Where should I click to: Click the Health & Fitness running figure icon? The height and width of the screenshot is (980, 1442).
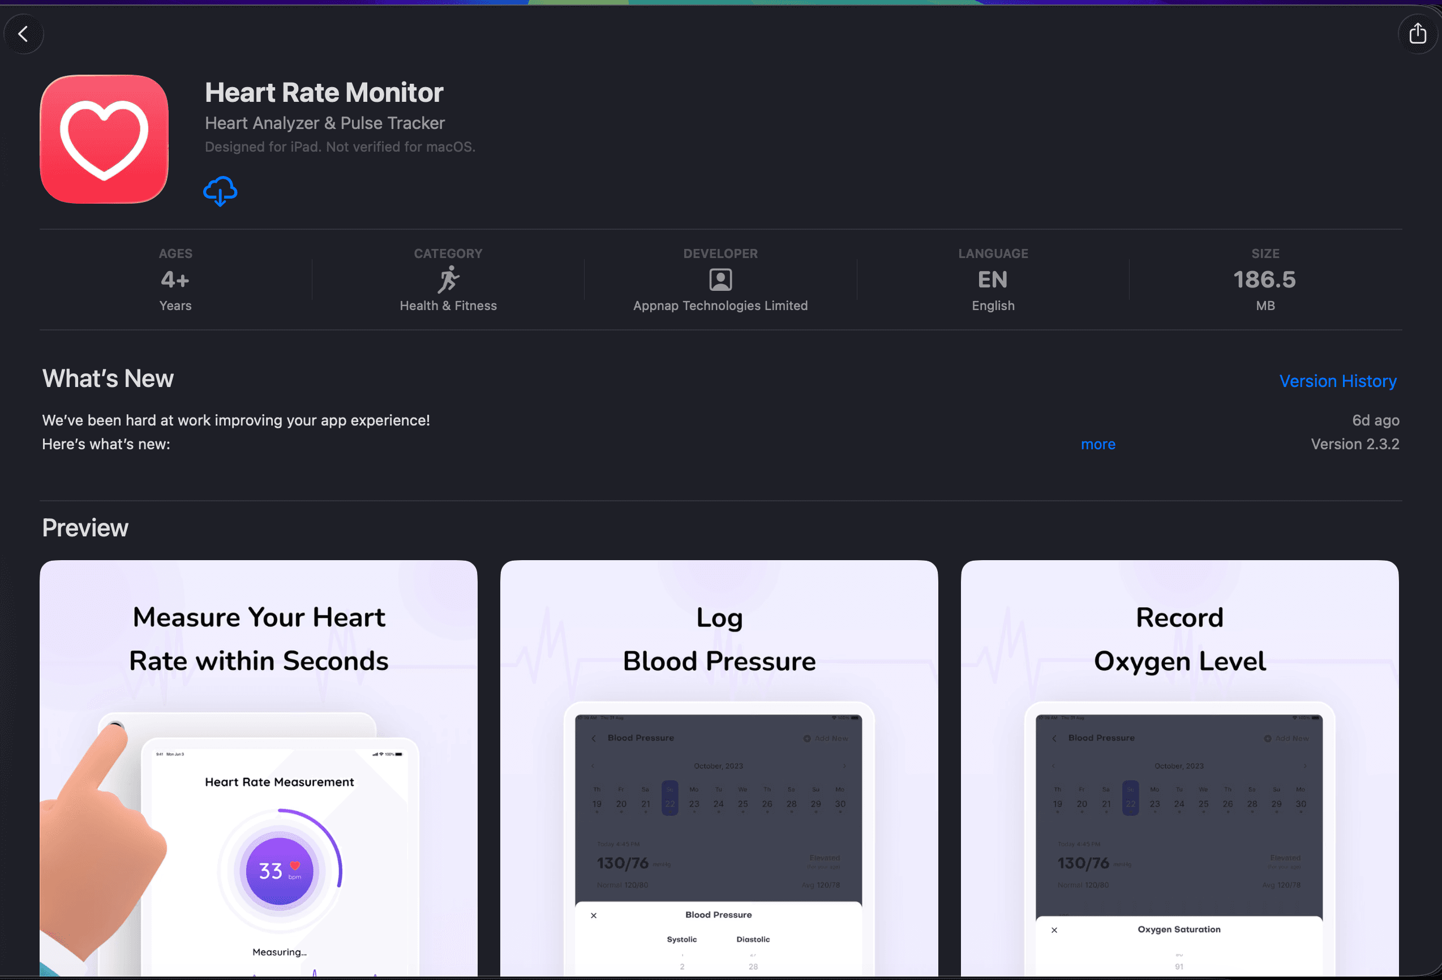(x=449, y=280)
